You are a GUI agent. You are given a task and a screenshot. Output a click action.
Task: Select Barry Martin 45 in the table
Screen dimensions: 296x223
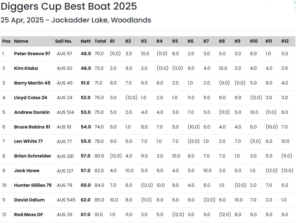point(32,83)
